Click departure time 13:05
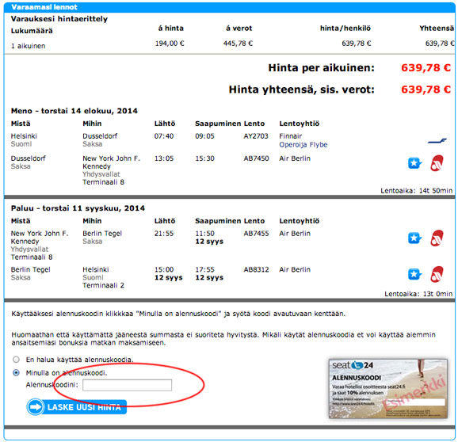This screenshot has width=458, height=442. coord(164,158)
